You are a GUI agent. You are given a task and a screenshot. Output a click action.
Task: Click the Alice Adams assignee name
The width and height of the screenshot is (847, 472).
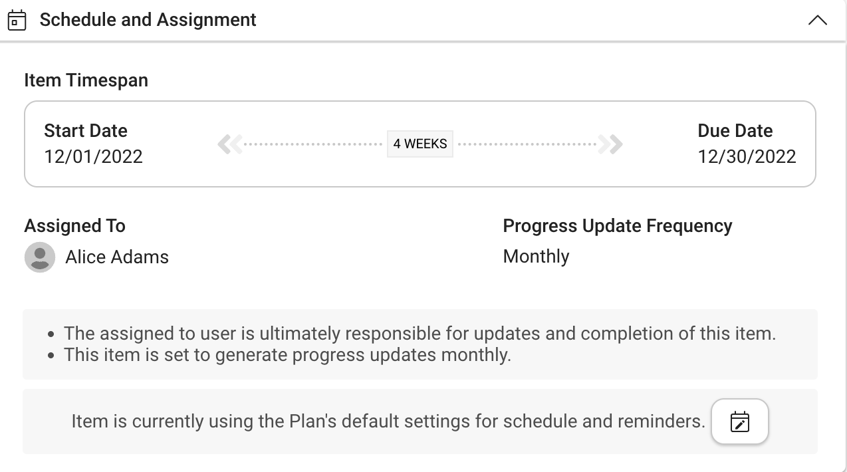click(117, 257)
